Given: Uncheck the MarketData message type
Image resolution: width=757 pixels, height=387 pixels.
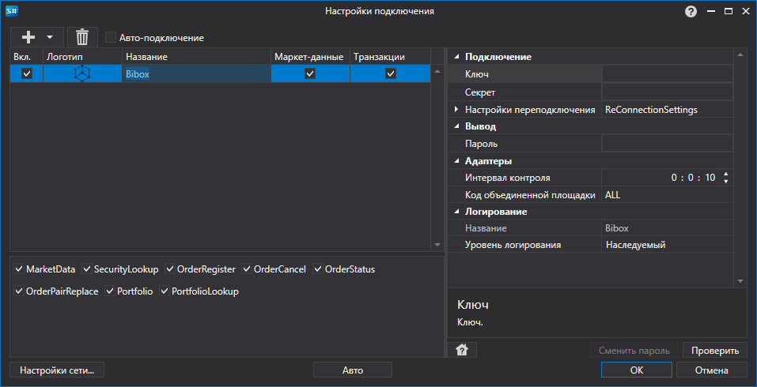Looking at the screenshot, I should coord(19,269).
